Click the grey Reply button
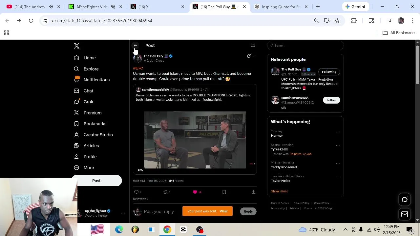The height and width of the screenshot is (236, 420). (x=248, y=211)
